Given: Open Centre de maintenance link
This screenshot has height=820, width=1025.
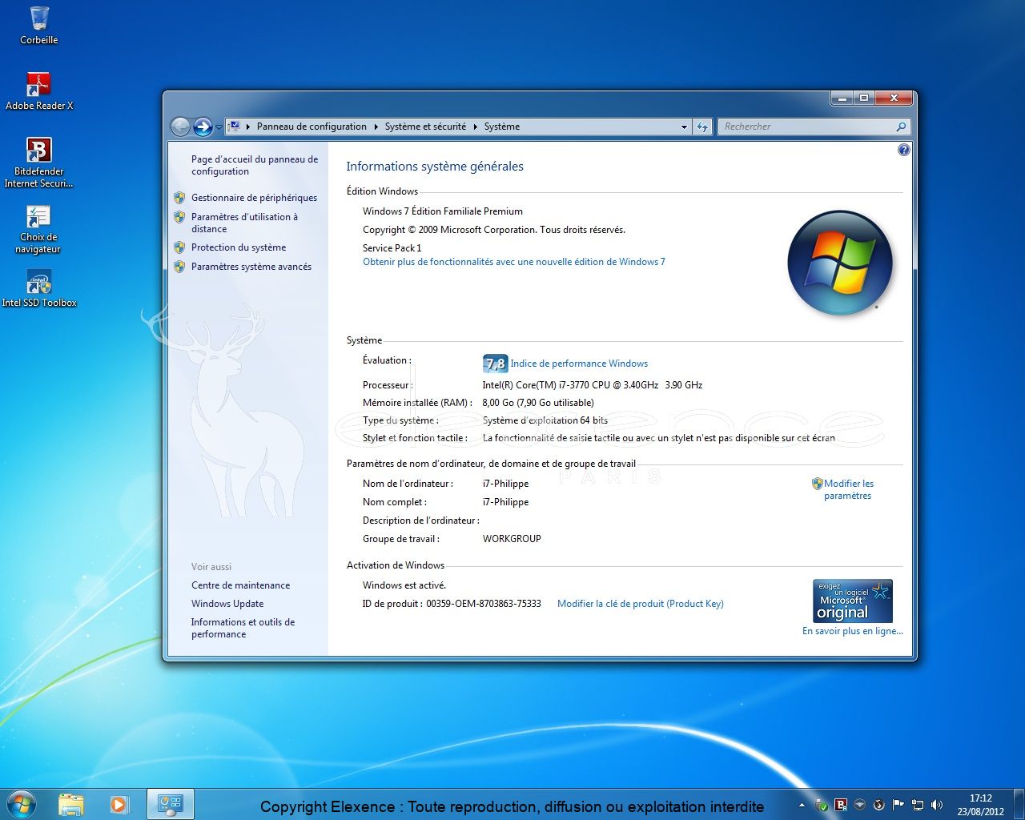Looking at the screenshot, I should coord(240,585).
